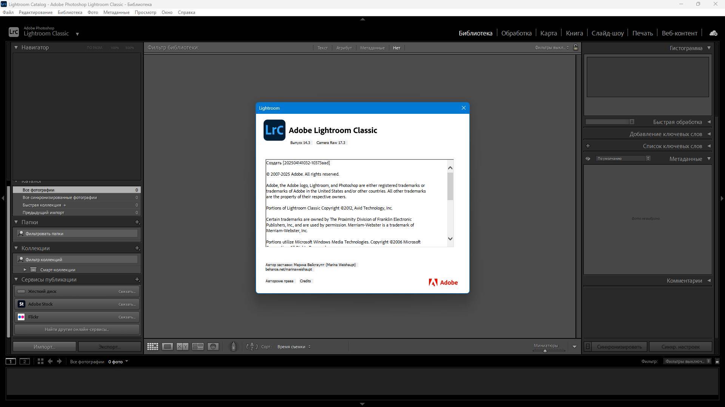Open grid shortcut icon in filmstrip bar

click(x=40, y=361)
